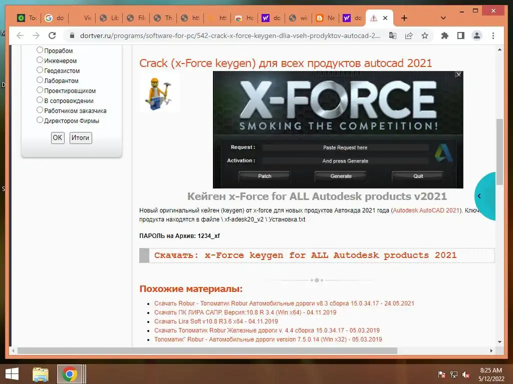
Task: Switch to the Blogger 'Ne' tab
Action: (326, 18)
